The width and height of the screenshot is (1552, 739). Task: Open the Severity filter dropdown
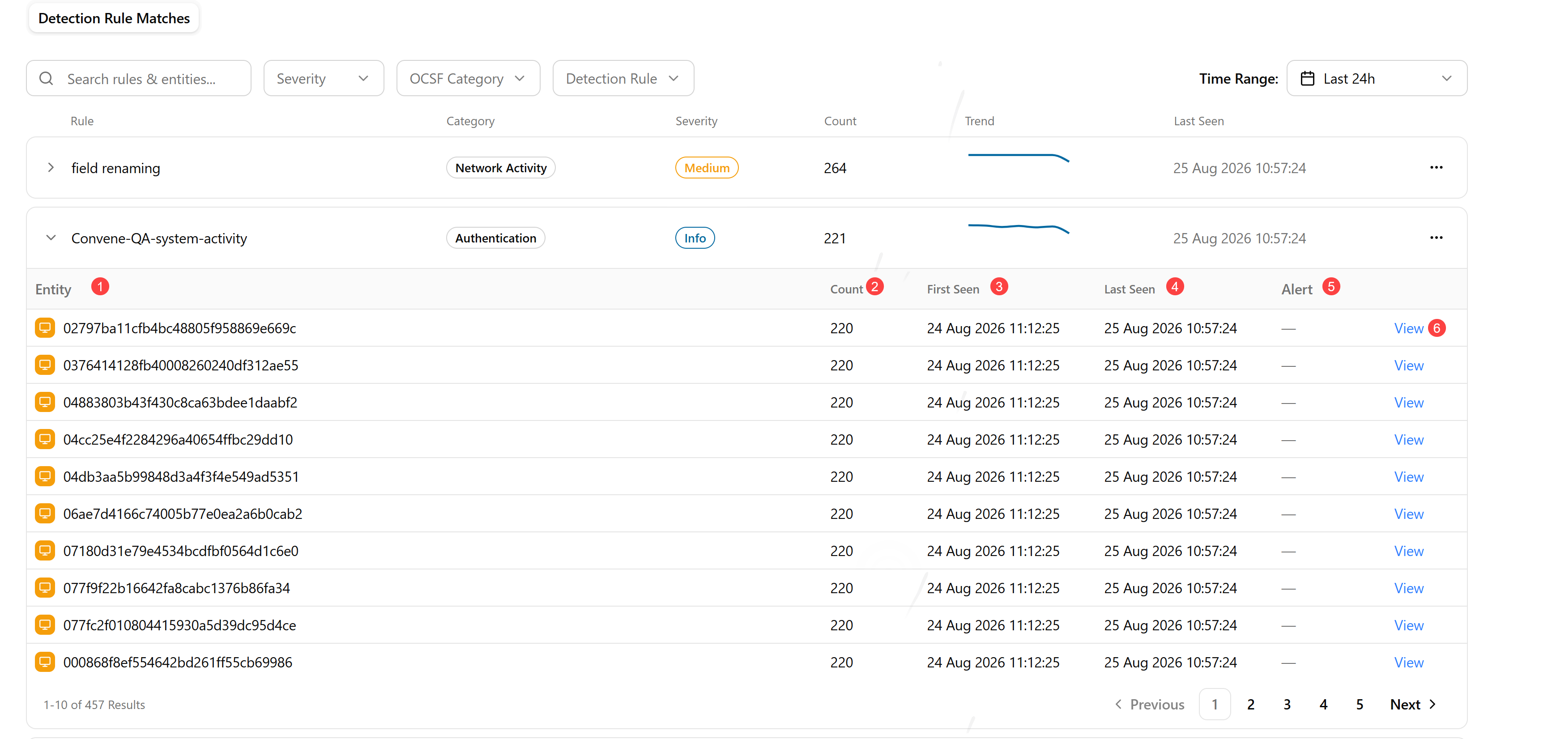click(x=324, y=78)
